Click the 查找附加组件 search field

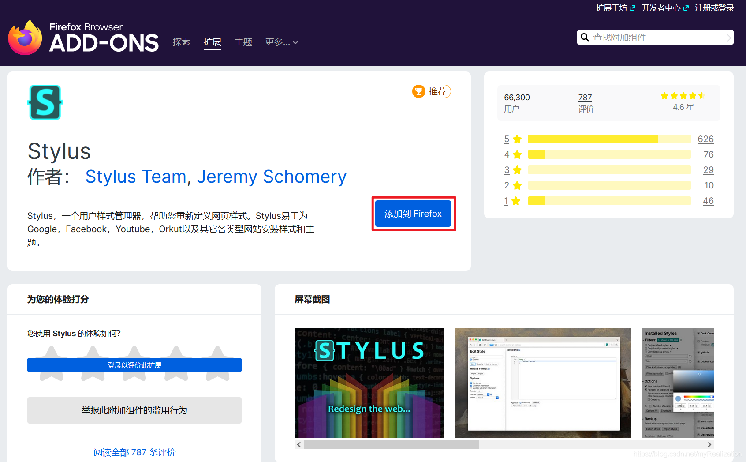coord(655,38)
